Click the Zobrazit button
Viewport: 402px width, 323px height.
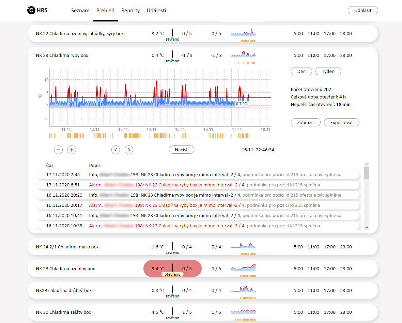click(x=306, y=122)
